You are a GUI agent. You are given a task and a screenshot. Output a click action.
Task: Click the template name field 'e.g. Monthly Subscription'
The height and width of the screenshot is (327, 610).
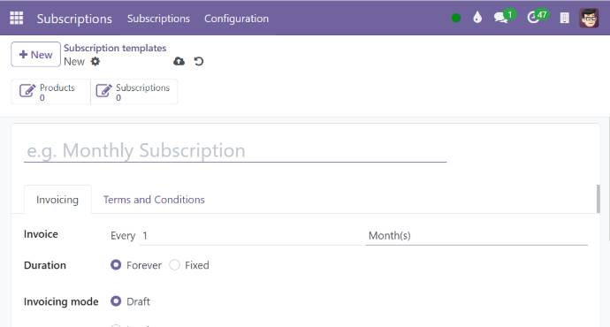[235, 150]
